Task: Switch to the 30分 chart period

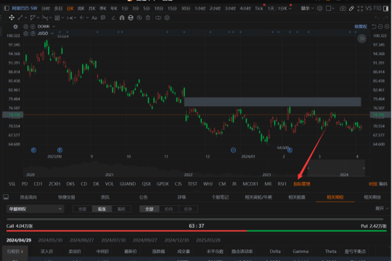Action: (186, 9)
